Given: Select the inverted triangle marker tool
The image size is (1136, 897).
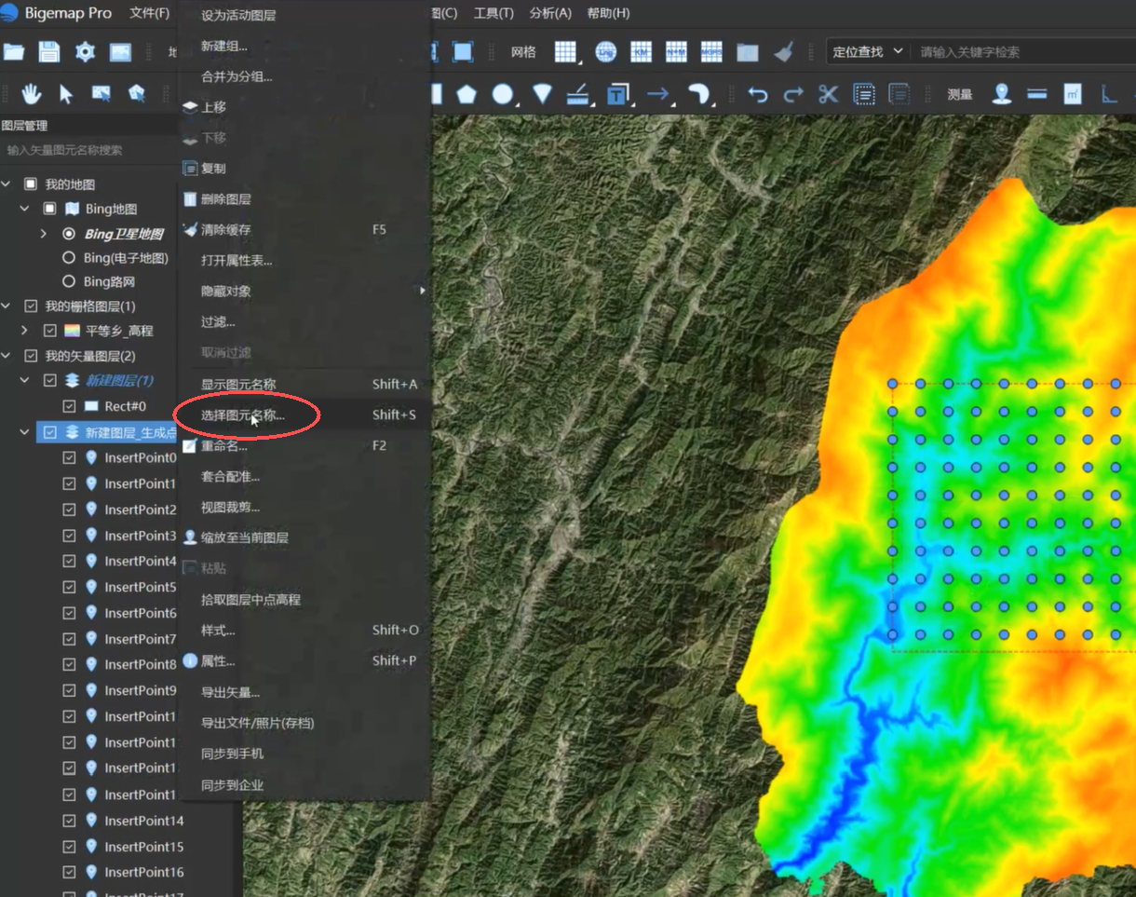Looking at the screenshot, I should point(542,93).
